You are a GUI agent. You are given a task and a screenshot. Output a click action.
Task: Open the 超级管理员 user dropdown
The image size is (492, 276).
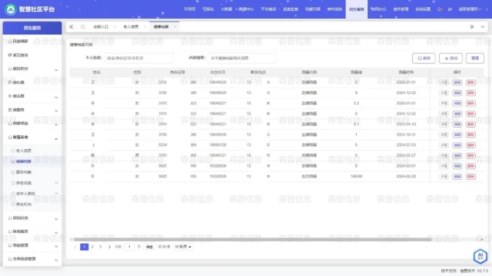(470, 9)
